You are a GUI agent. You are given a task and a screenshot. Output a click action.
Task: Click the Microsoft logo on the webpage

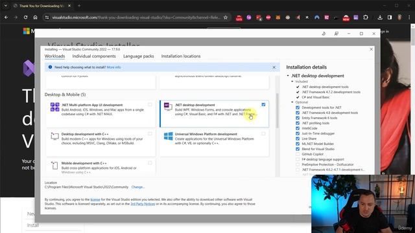pyautogui.click(x=27, y=31)
